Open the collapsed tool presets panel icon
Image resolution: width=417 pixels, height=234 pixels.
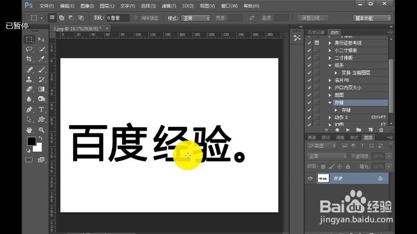[x=297, y=38]
